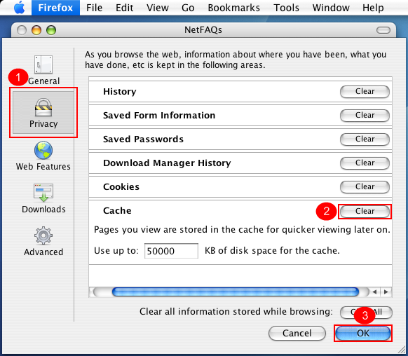Viewport: 408px width, 356px height.
Task: Click the 'Use up to:' label
Action: [x=116, y=251]
